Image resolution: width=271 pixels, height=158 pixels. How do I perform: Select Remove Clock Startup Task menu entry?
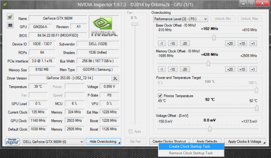(191, 153)
